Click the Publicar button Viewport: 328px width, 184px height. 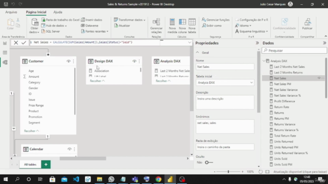click(307, 24)
